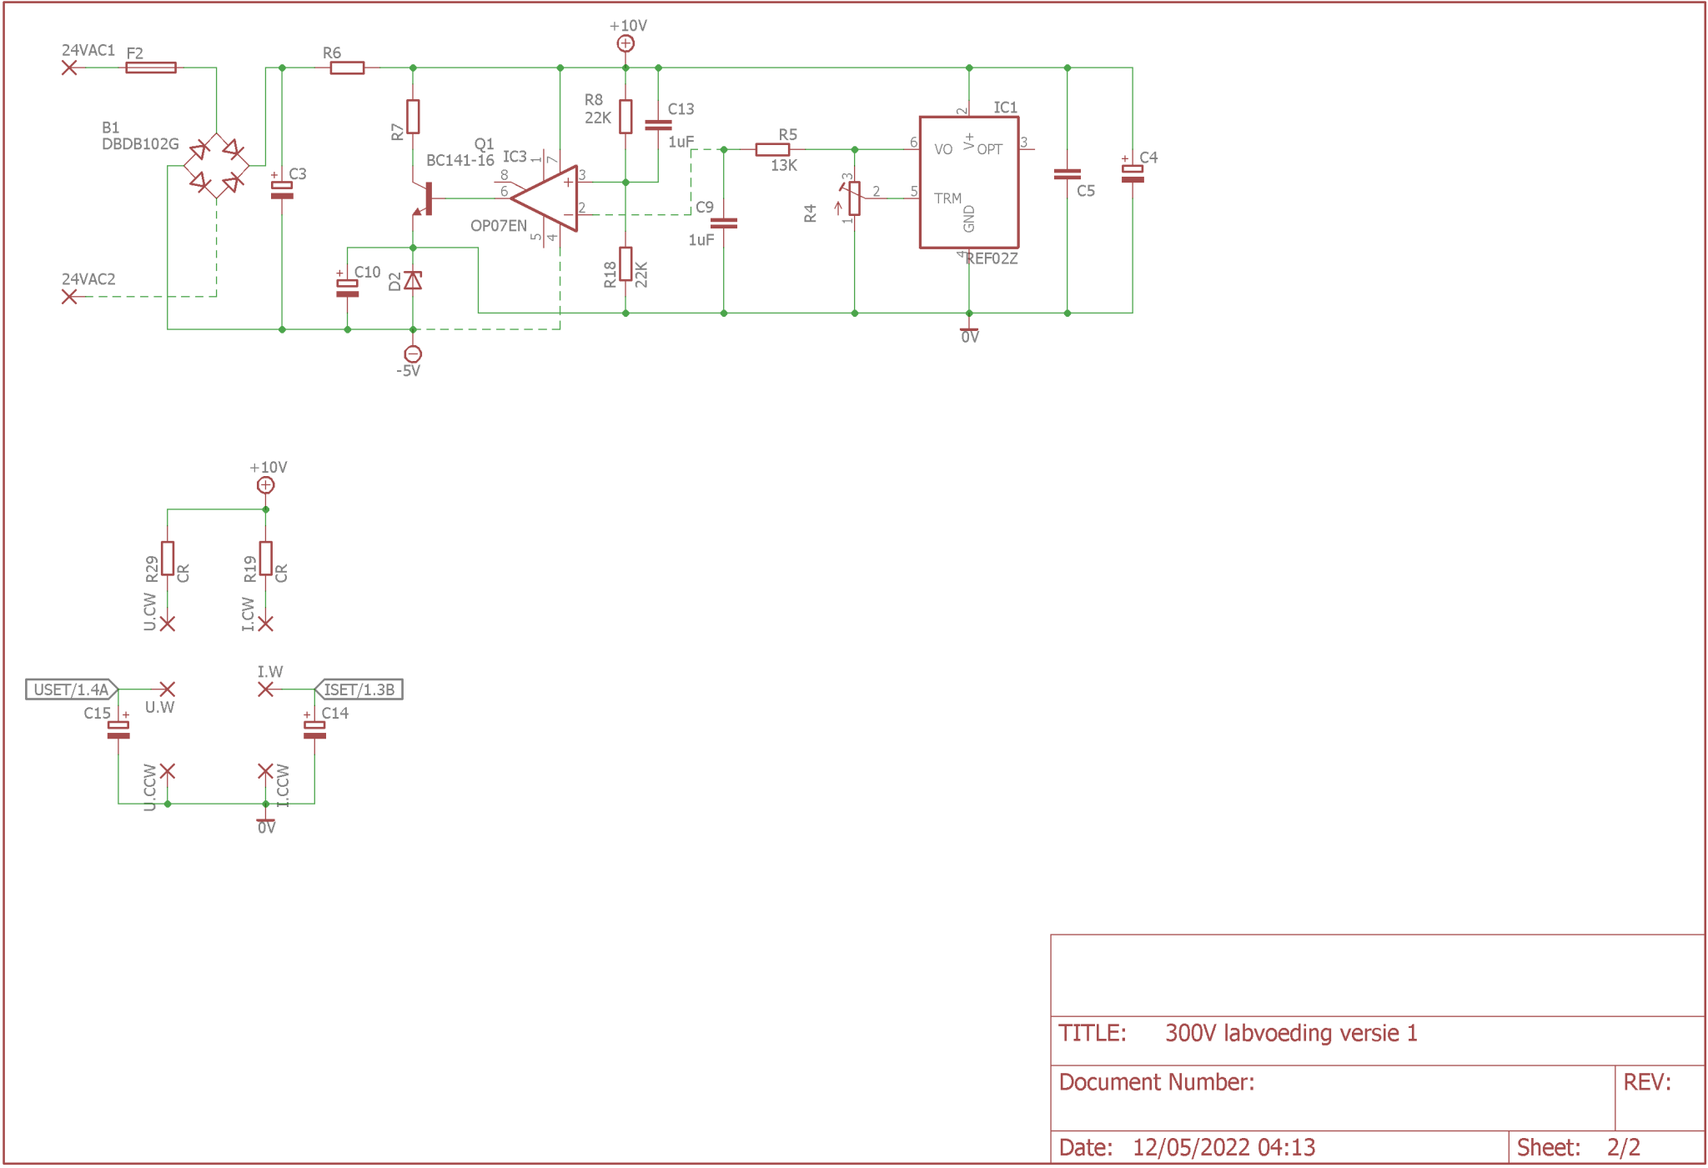Select the C4 electrolytic capacitor
This screenshot has height=1168, width=1708.
pyautogui.click(x=1133, y=173)
